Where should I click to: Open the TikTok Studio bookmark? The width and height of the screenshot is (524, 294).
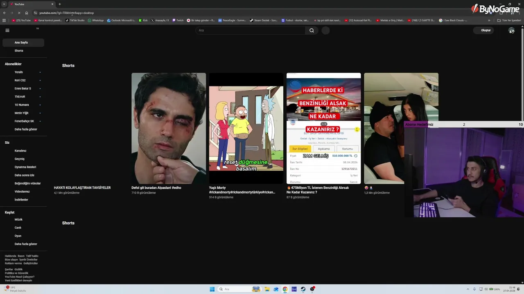click(x=75, y=20)
